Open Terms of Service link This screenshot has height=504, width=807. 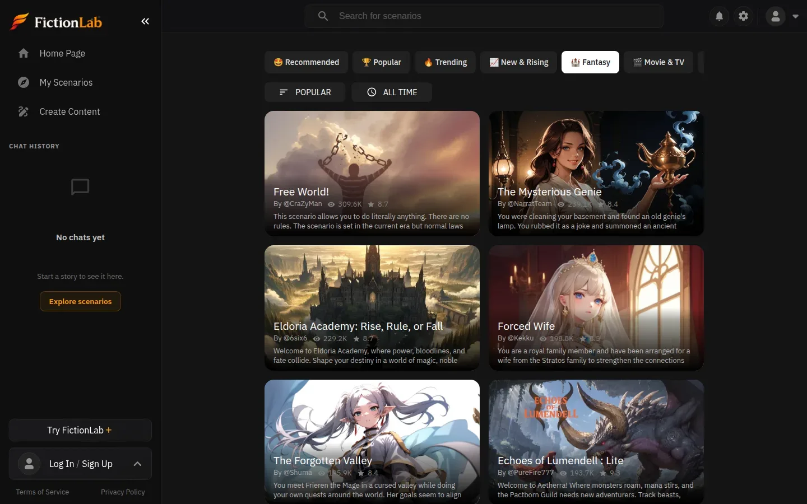(43, 492)
